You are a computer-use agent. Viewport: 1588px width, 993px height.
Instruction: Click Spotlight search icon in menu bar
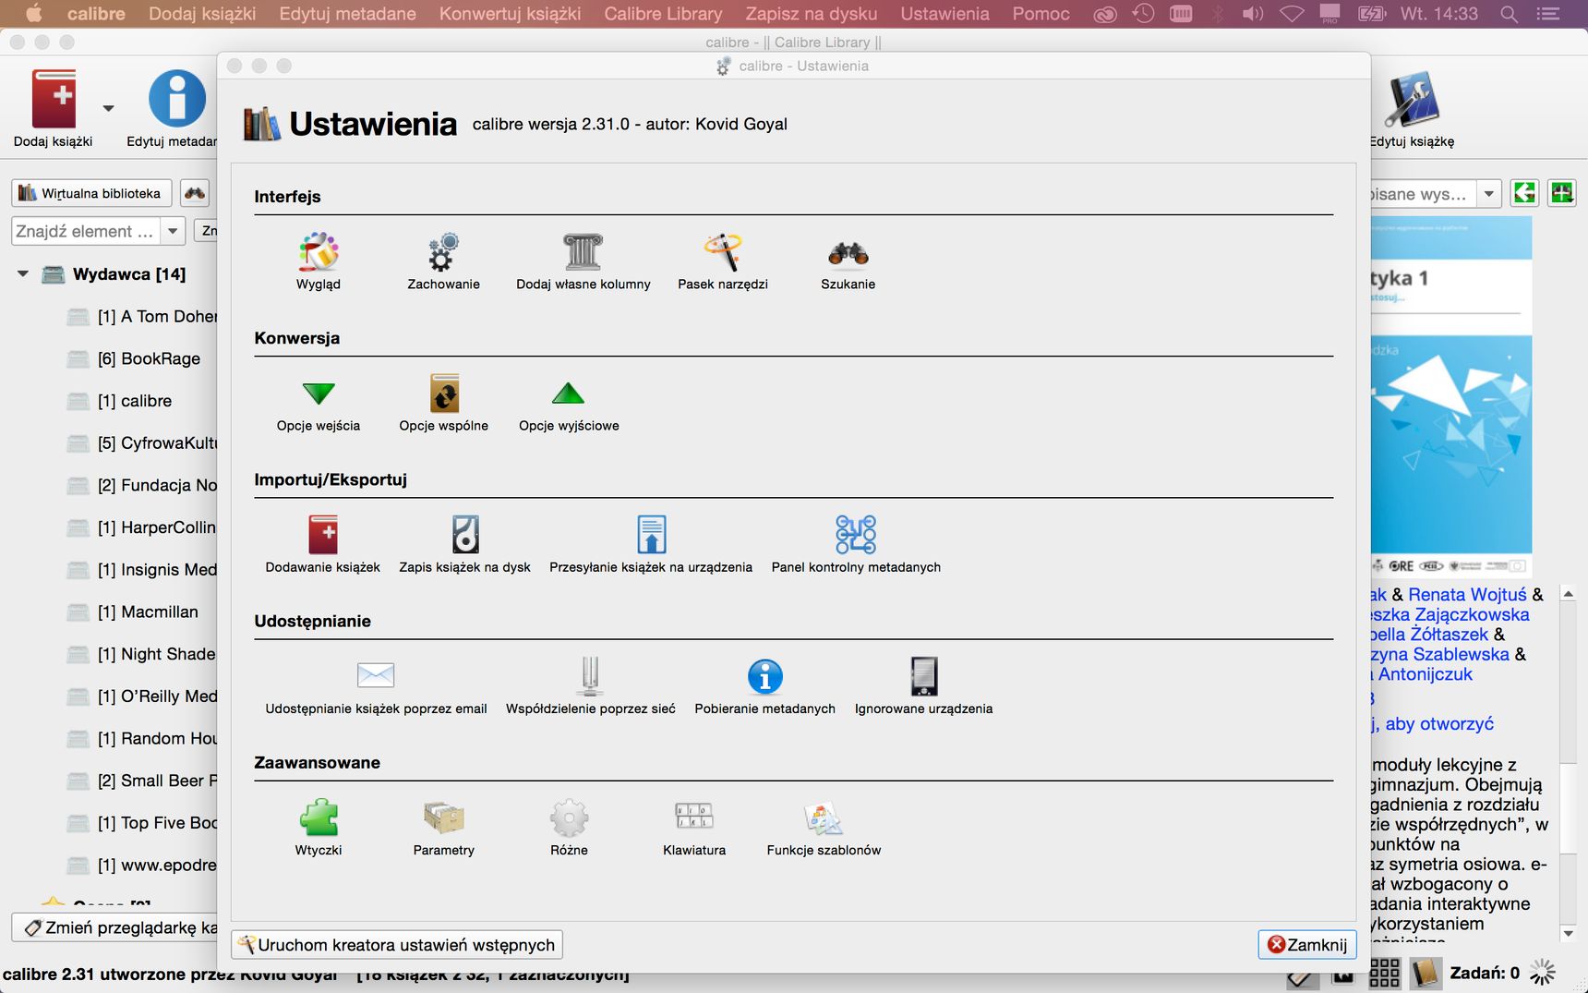[1509, 14]
